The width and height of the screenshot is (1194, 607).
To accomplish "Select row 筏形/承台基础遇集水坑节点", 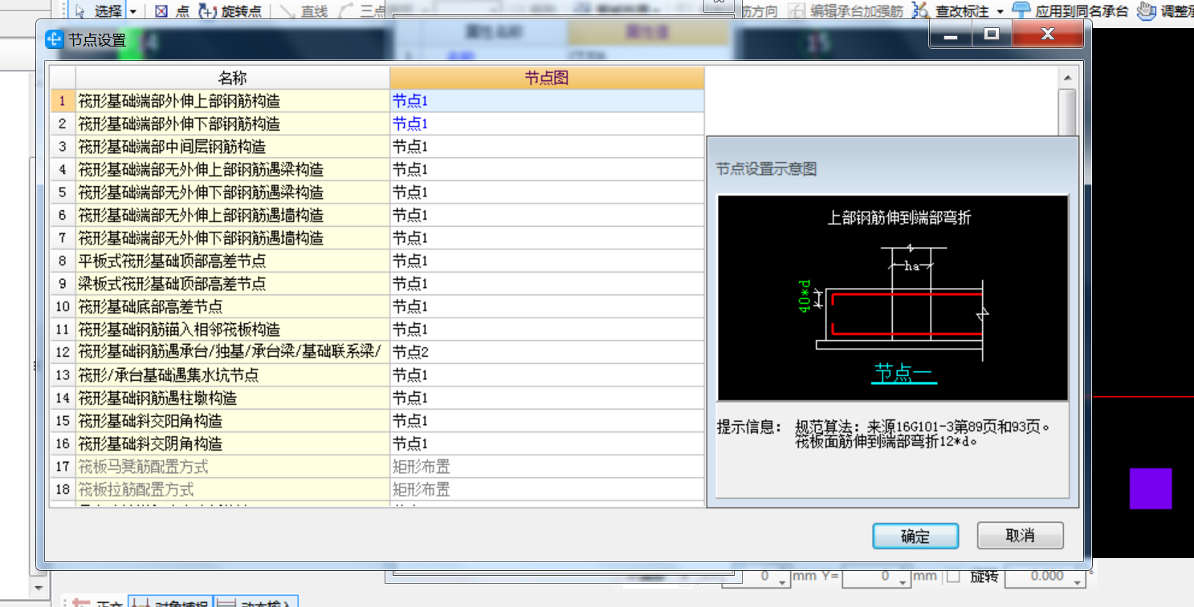I will 233,375.
